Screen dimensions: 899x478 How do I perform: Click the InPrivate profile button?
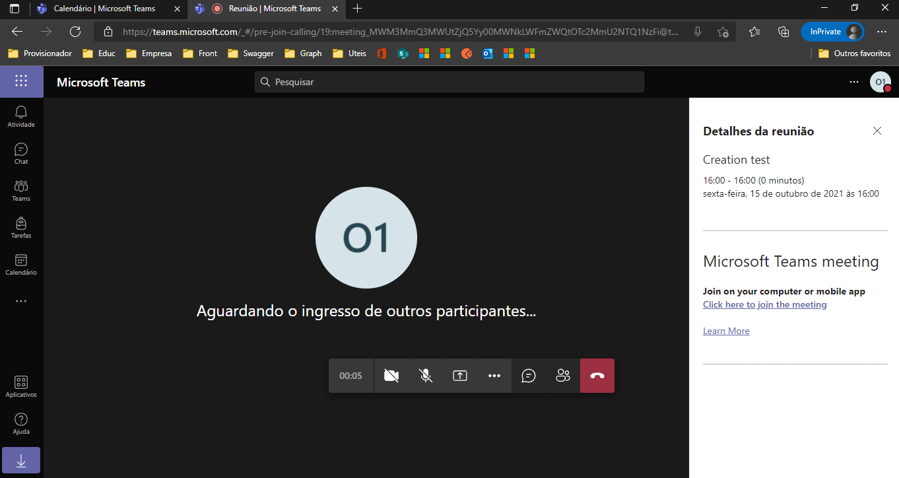832,32
